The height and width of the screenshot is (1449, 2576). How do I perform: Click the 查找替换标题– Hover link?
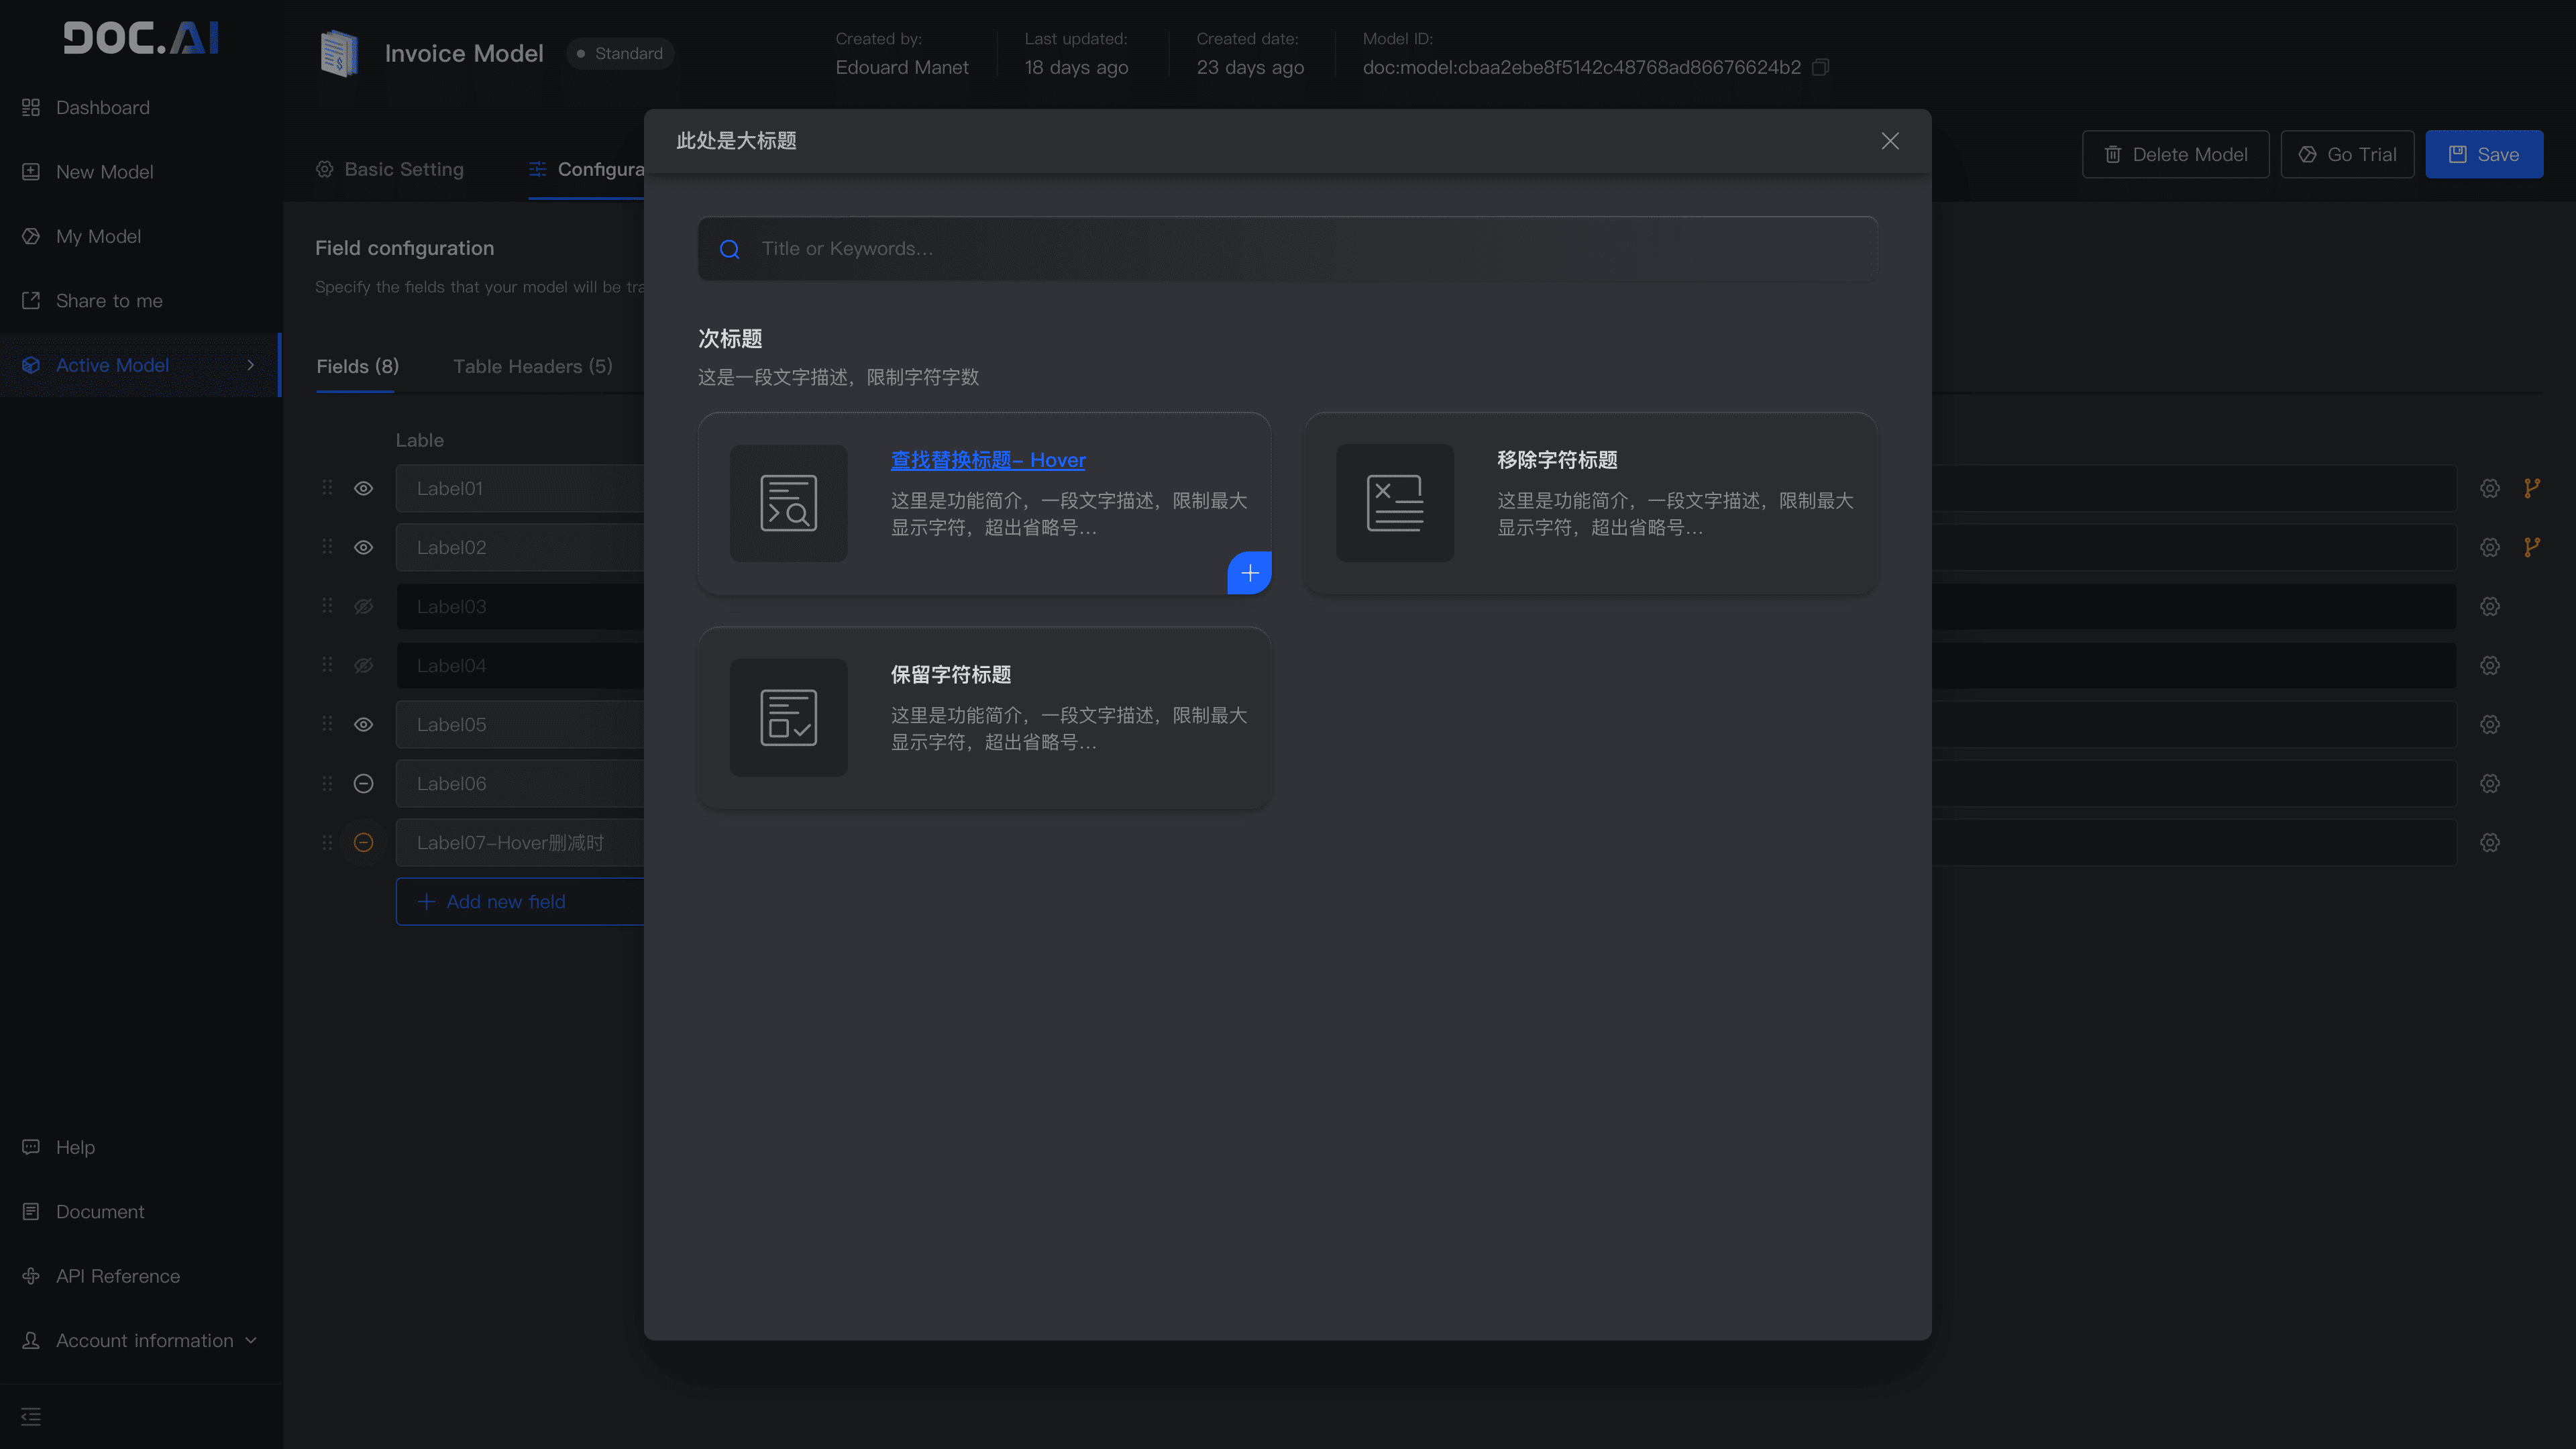987,460
